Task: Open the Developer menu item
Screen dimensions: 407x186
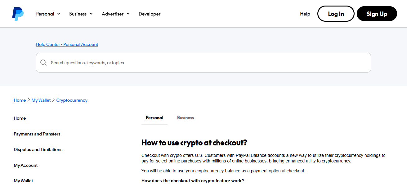Action: click(x=150, y=14)
